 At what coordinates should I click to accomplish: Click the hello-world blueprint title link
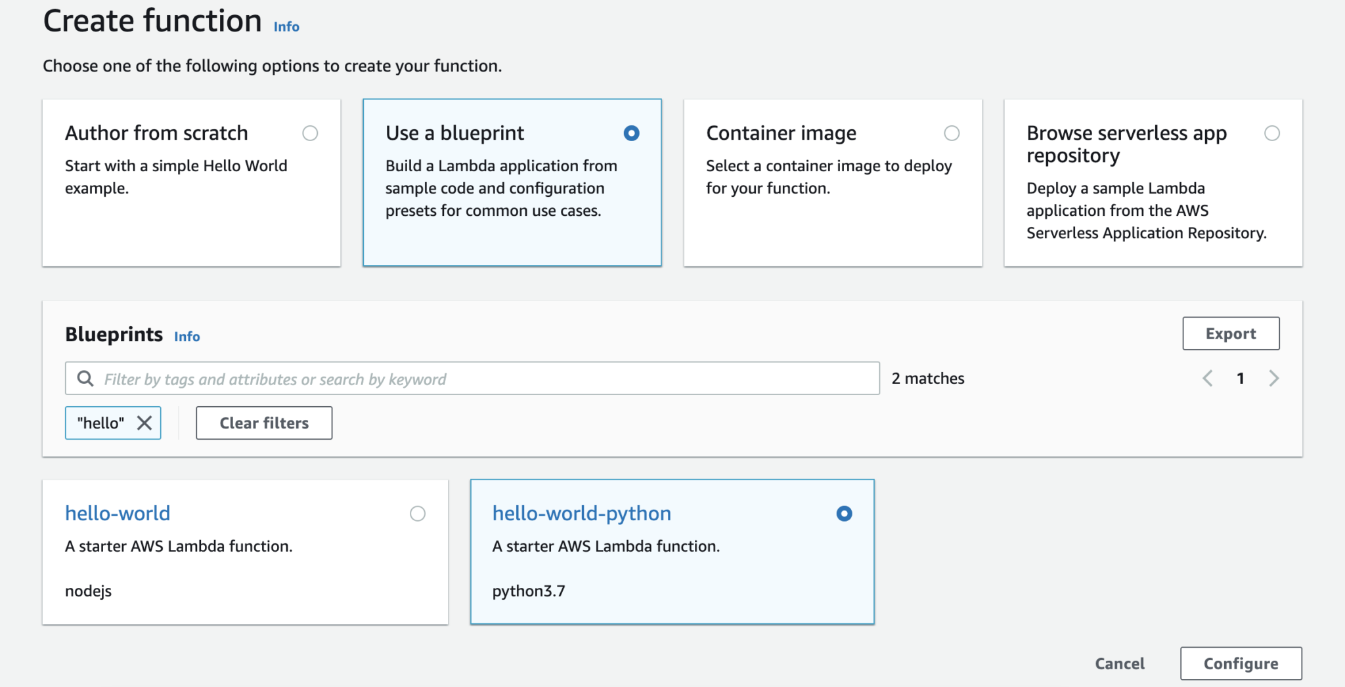pyautogui.click(x=117, y=513)
